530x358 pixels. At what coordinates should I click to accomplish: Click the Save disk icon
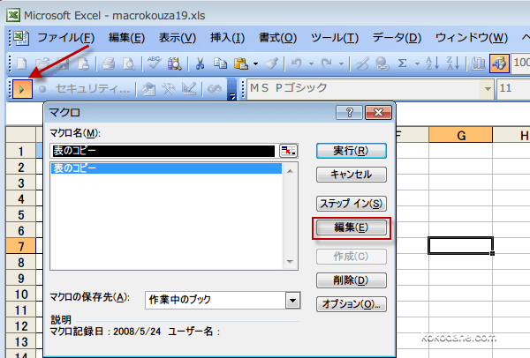pyautogui.click(x=63, y=63)
